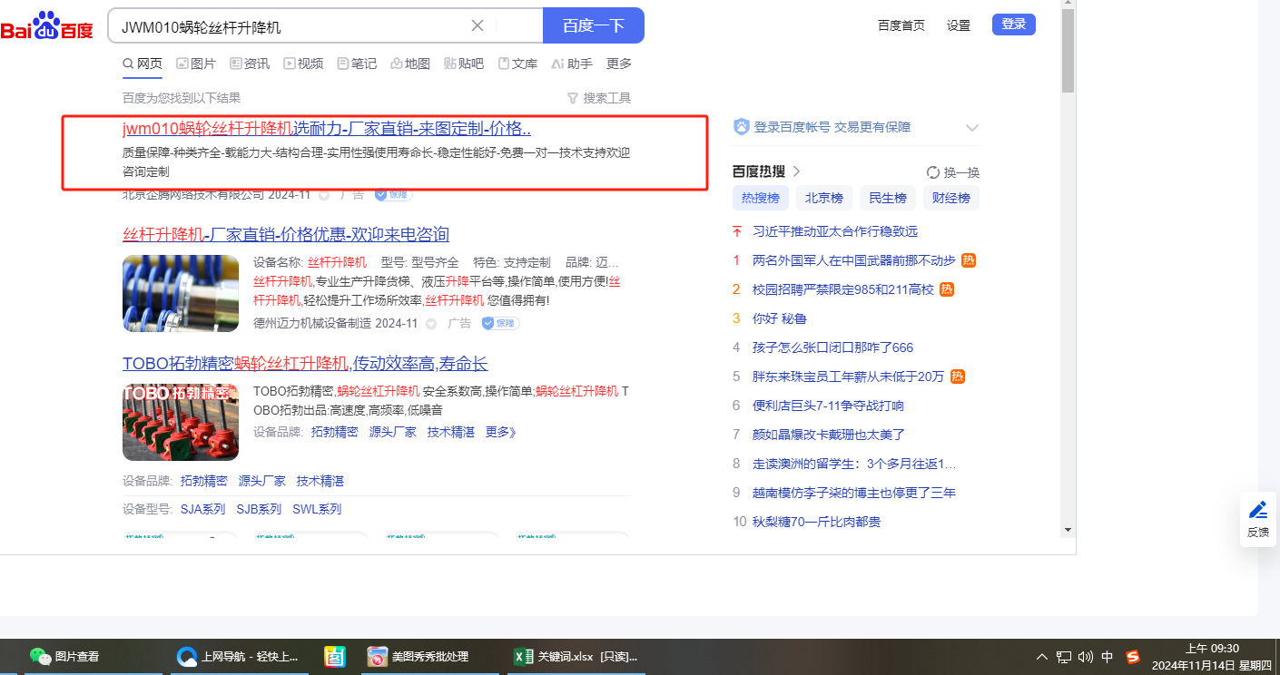Screen dimensions: 1280x675
Task: Open 关键词.xlsx Excel in taskbar
Action: pyautogui.click(x=575, y=656)
